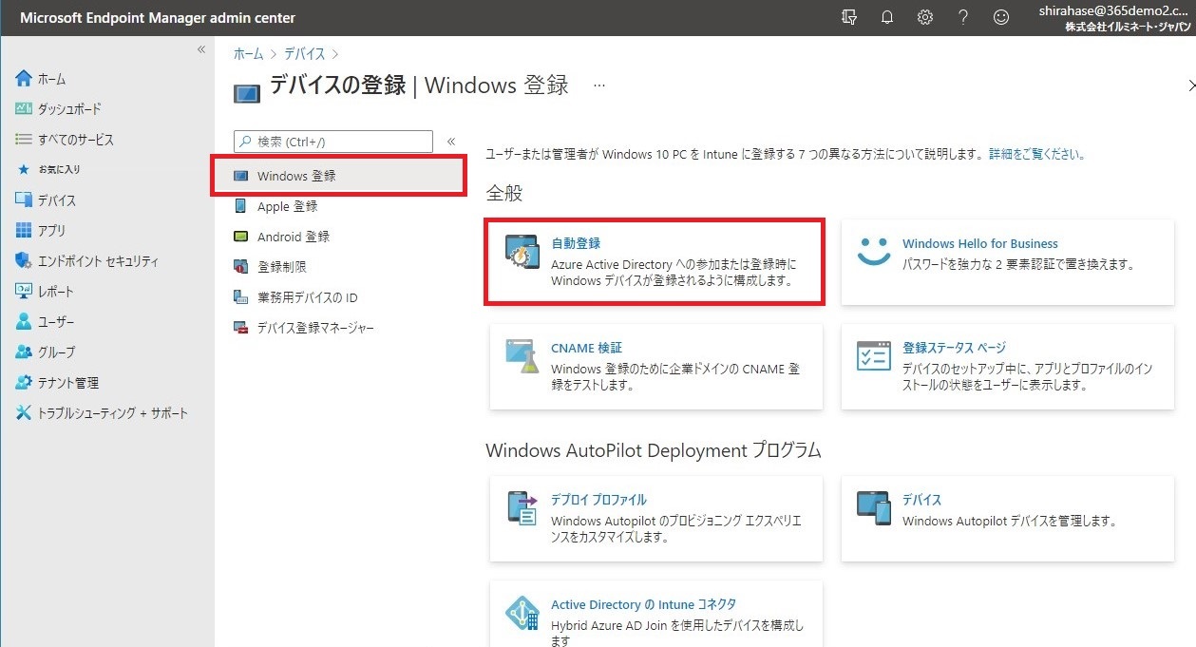Screen dimensions: 1196x647
Task: Click the Apple 登録 phone icon
Action: 240,206
